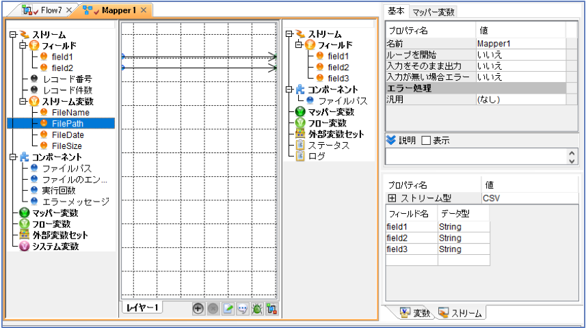The width and height of the screenshot is (586, 328).
Task: Switch to the 変数 bottom tab
Action: coord(415,313)
